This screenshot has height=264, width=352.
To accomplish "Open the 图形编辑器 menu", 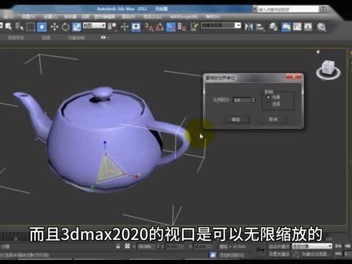I will 104,17.
